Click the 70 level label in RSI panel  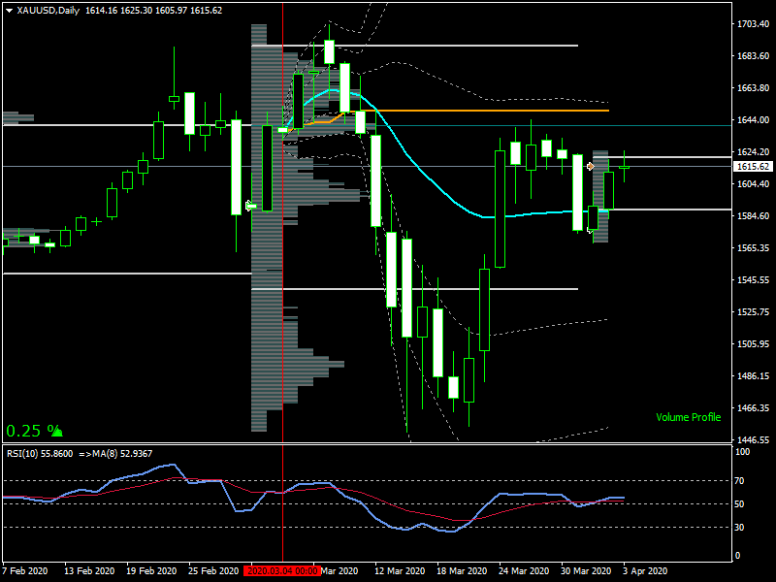[x=738, y=481]
